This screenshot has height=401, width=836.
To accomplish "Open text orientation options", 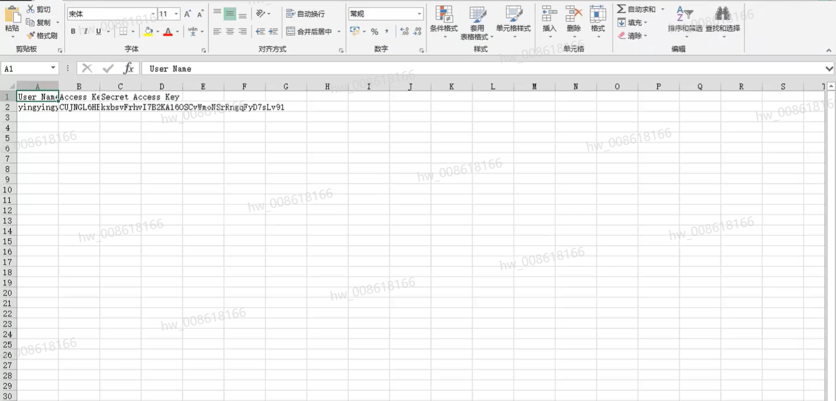I will 263,14.
